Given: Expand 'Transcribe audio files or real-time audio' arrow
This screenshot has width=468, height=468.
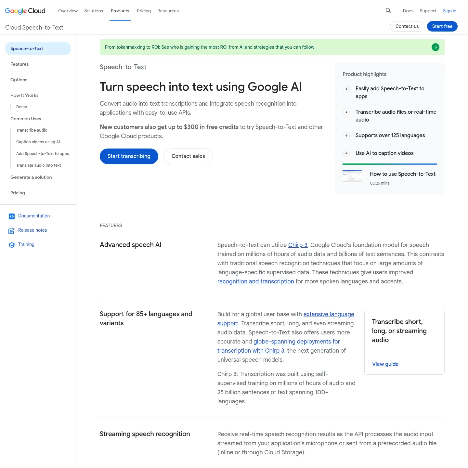Looking at the screenshot, I should 346,112.
